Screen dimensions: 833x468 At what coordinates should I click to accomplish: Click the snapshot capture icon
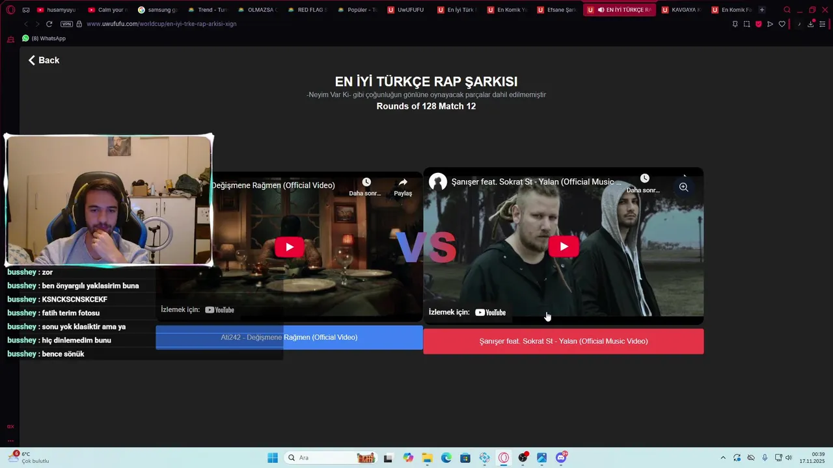tap(746, 24)
